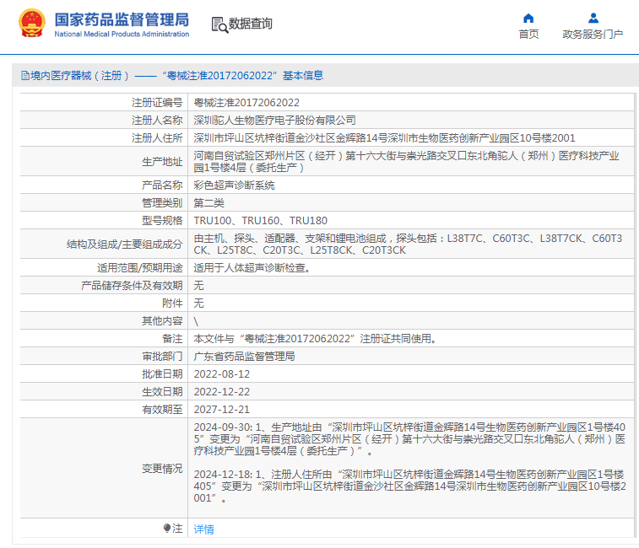The height and width of the screenshot is (548, 639).
Task: Click the 备注 value starting 本文件与
Action: click(x=316, y=339)
